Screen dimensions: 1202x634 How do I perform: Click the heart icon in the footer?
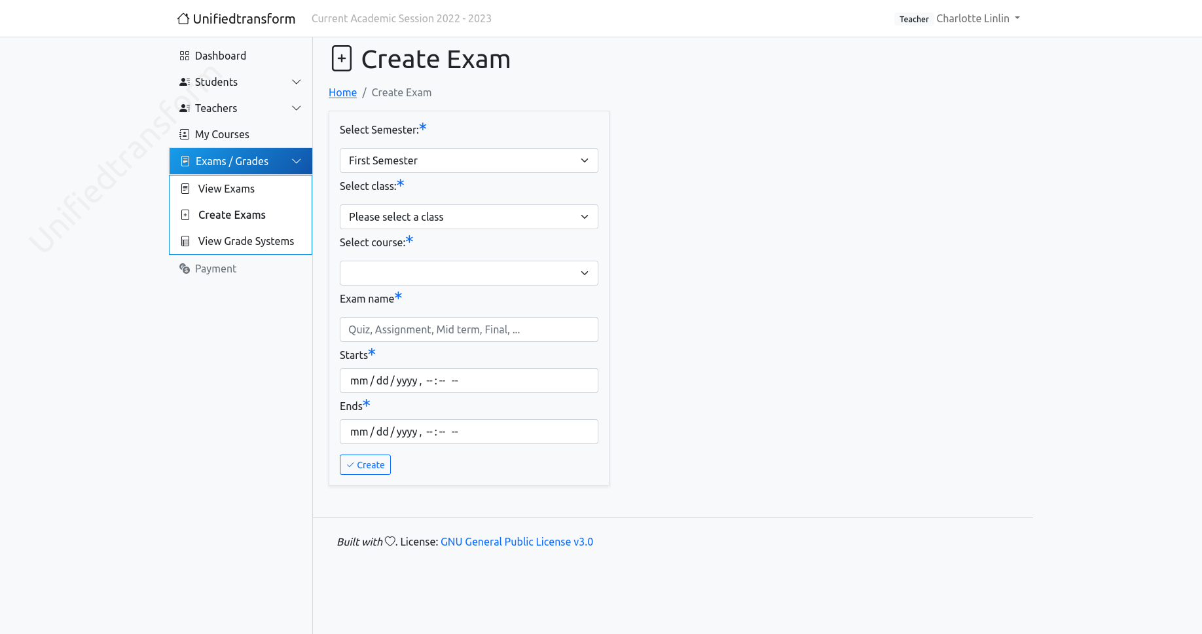[390, 542]
